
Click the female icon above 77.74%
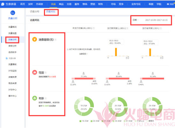pos(84,73)
